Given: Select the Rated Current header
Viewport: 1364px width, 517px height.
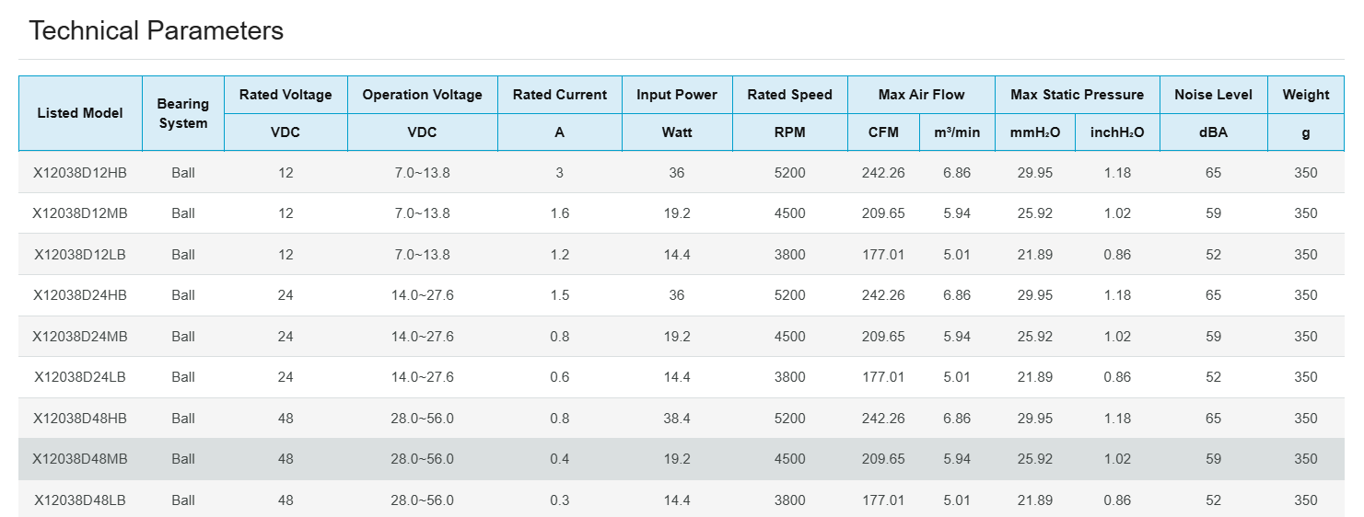Looking at the screenshot, I should 560,95.
